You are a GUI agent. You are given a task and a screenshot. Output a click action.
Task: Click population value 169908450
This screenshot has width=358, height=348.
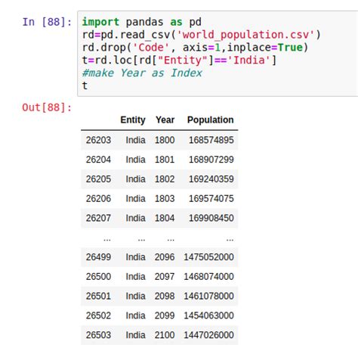[211, 218]
